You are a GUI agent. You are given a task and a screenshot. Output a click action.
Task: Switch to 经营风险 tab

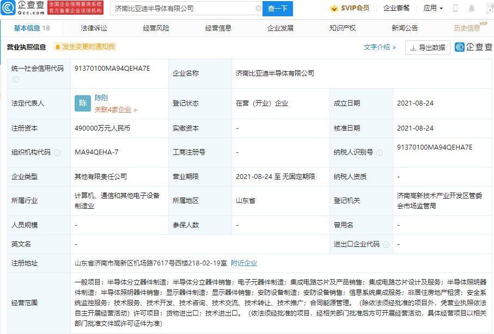156,28
